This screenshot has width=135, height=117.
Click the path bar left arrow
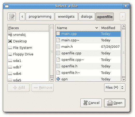(x=22, y=17)
